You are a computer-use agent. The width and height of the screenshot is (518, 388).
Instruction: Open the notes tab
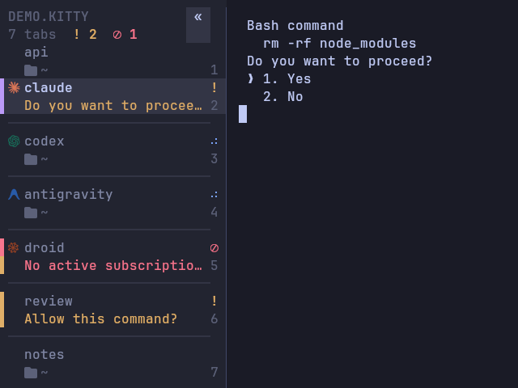pos(113,363)
